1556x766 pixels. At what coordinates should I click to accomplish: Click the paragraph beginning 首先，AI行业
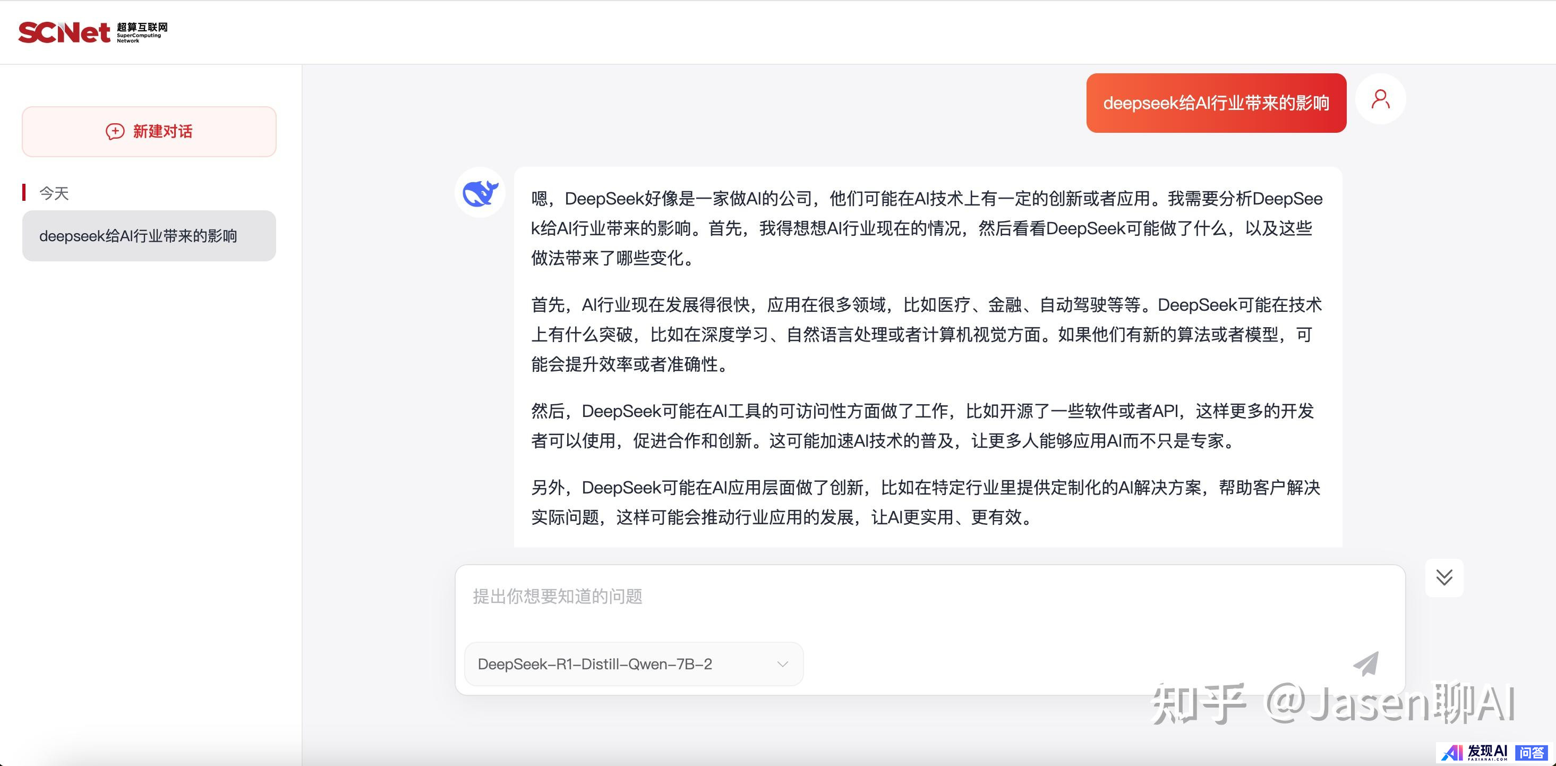[x=927, y=334]
